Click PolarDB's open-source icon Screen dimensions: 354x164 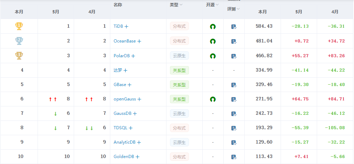[x=213, y=56]
